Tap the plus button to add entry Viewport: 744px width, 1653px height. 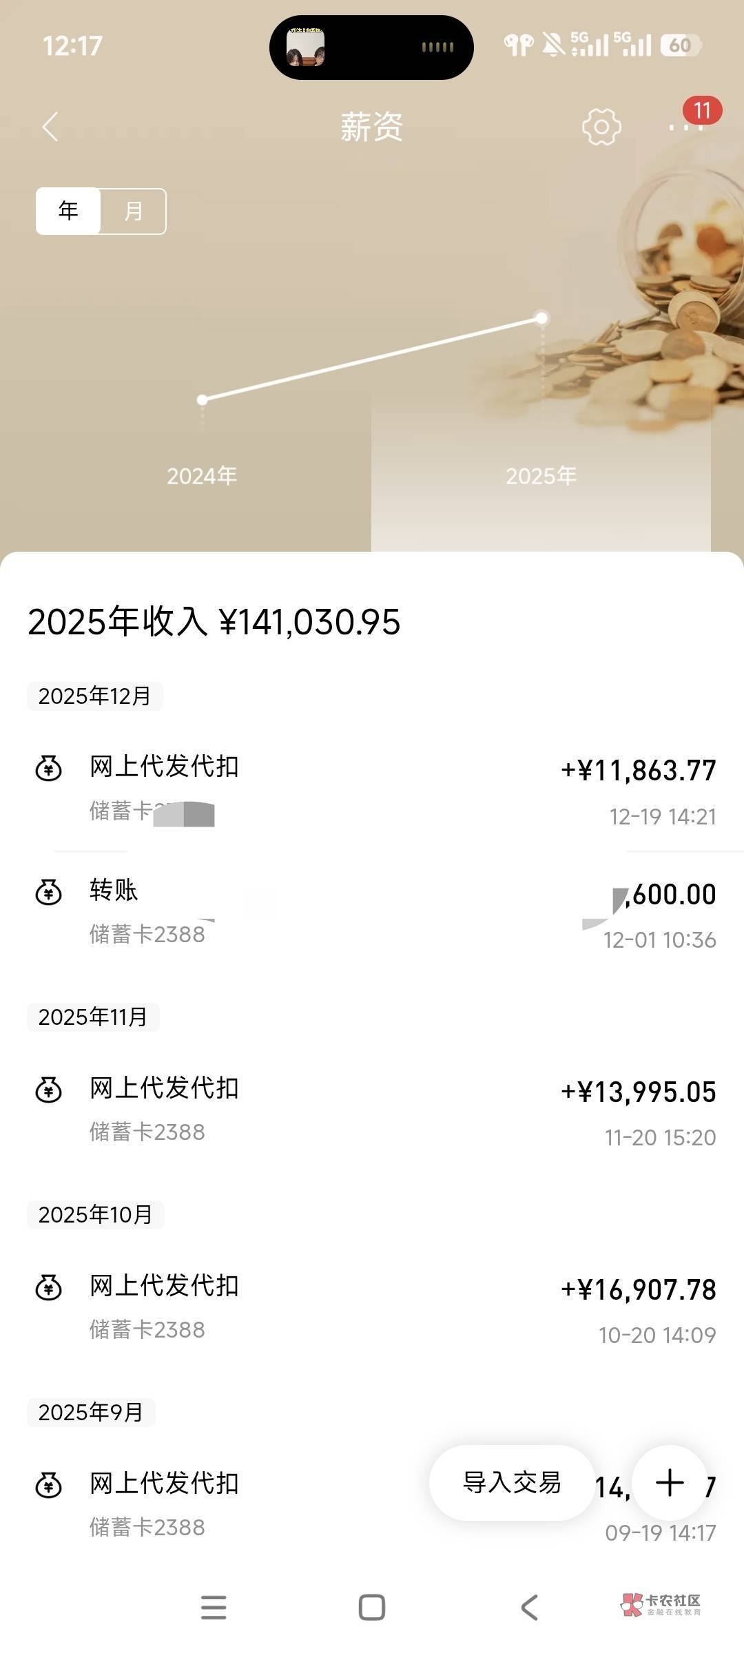click(x=670, y=1482)
